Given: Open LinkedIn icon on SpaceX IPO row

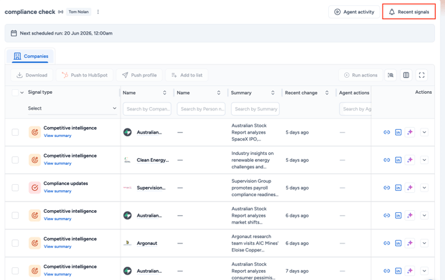Looking at the screenshot, I should click(398, 132).
